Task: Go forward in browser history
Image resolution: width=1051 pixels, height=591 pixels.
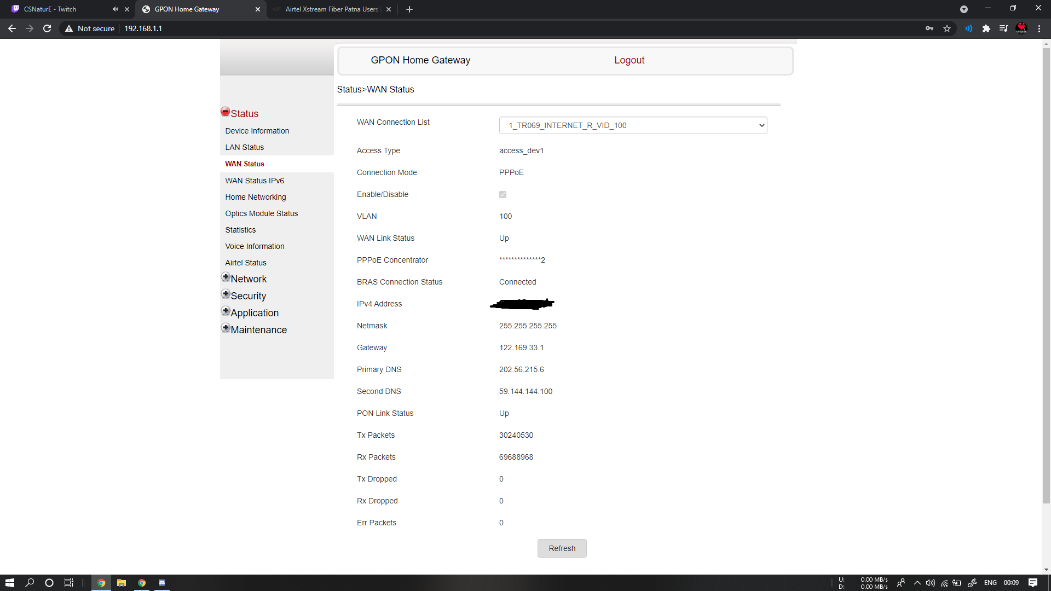Action: pos(30,28)
